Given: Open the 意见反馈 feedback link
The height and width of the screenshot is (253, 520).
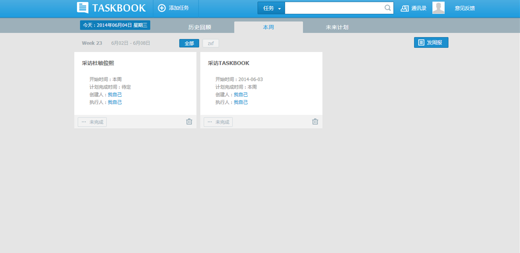Looking at the screenshot, I should (465, 8).
